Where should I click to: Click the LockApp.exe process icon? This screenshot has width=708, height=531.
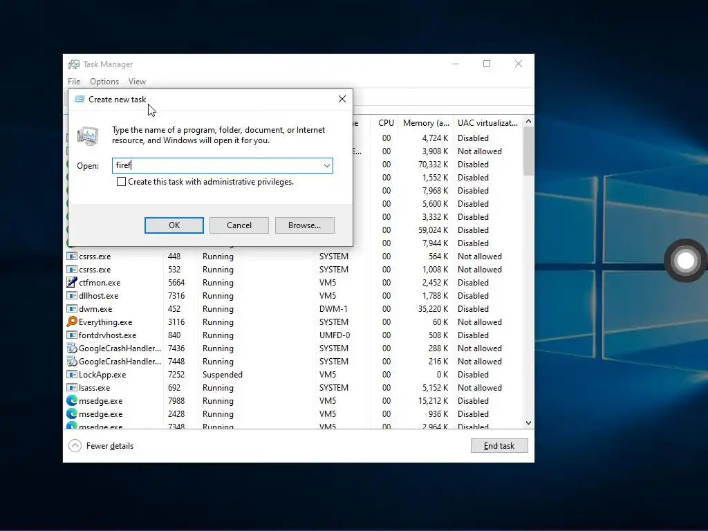[72, 375]
